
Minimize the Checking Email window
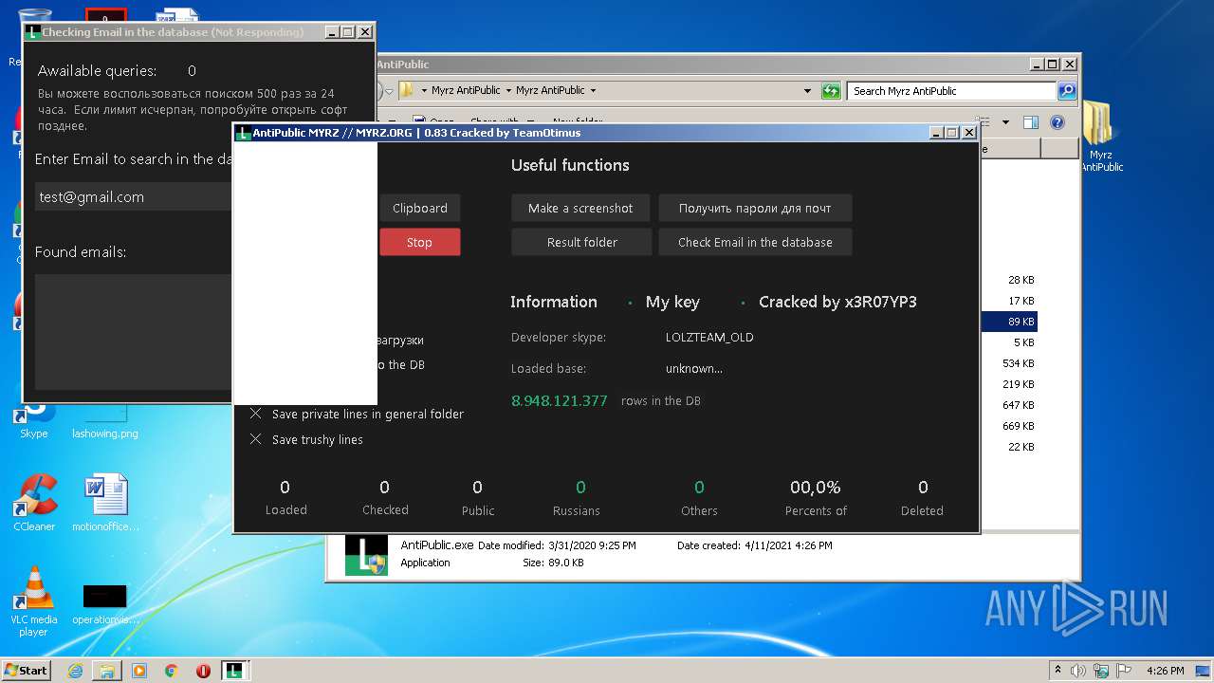coord(331,32)
